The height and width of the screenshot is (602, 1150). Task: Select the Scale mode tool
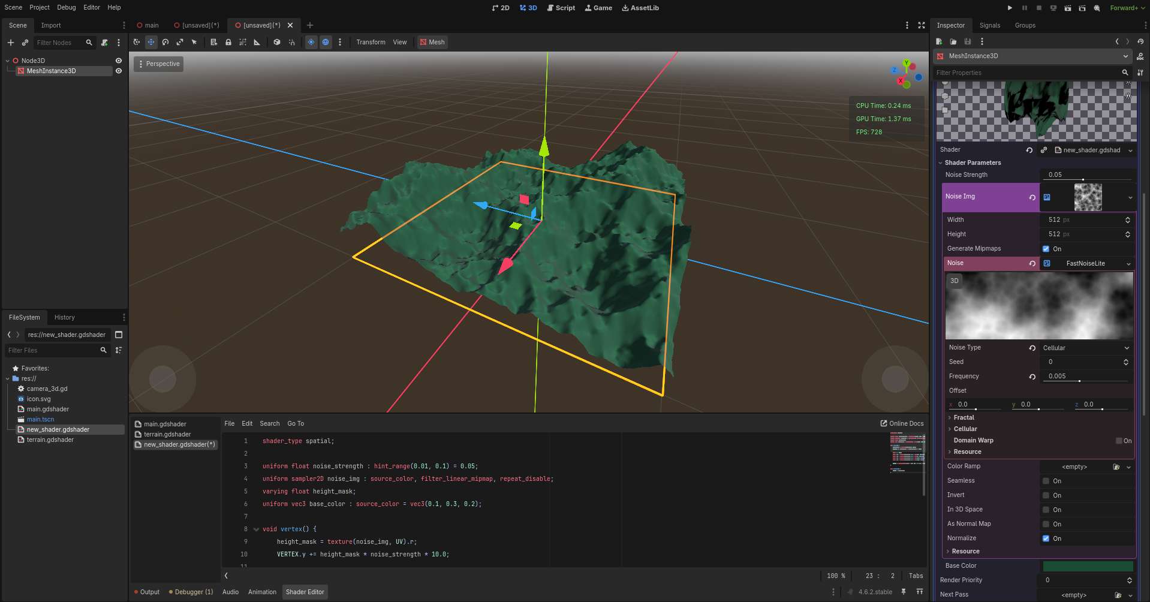click(180, 42)
